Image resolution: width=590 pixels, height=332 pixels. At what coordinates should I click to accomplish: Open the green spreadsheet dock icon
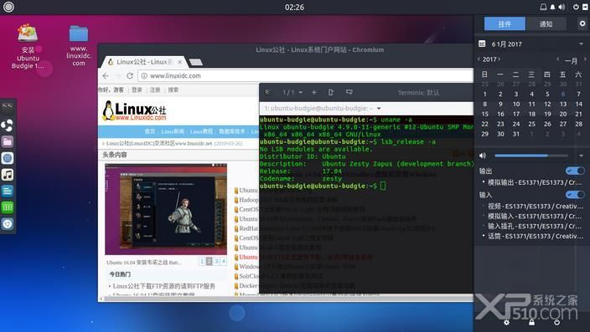[8, 207]
